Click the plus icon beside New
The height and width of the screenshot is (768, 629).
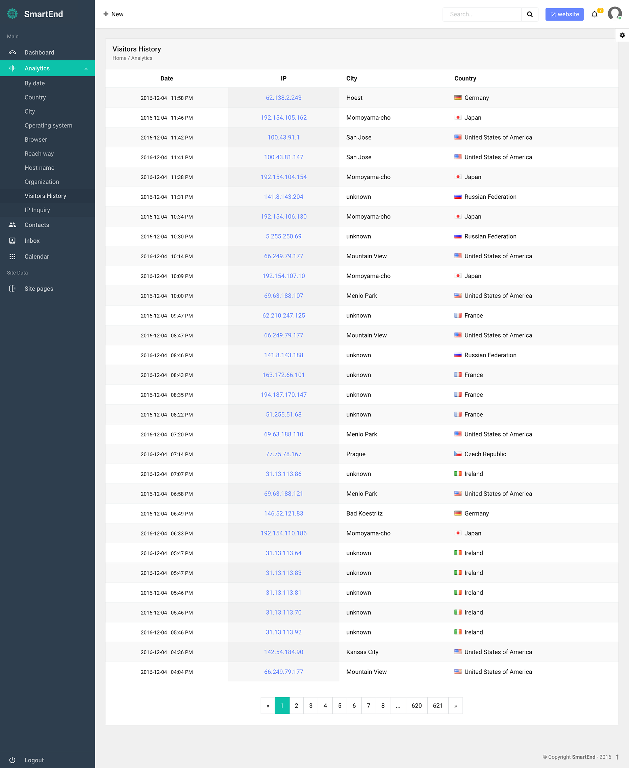[x=106, y=14]
